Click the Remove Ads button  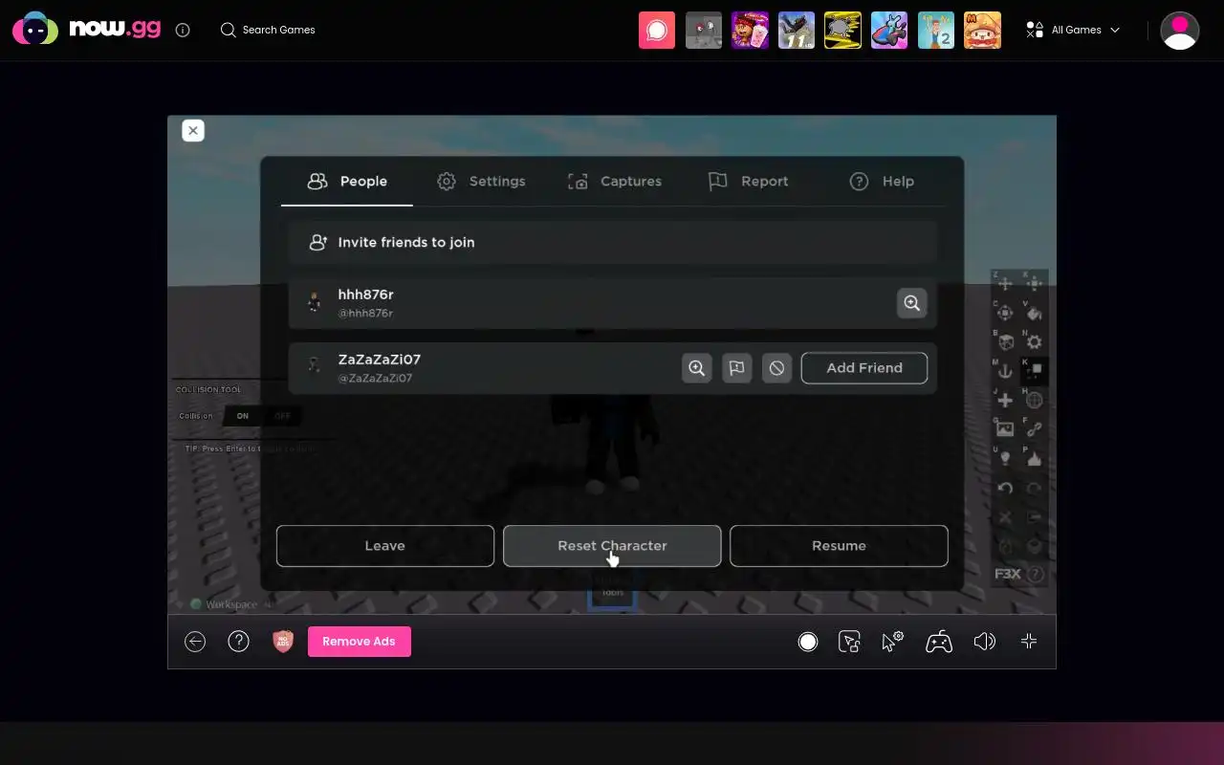pyautogui.click(x=360, y=642)
